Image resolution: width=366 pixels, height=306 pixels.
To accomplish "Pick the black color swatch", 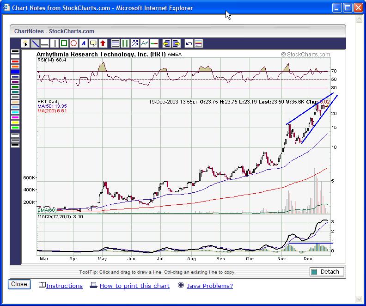I will pos(15,51).
